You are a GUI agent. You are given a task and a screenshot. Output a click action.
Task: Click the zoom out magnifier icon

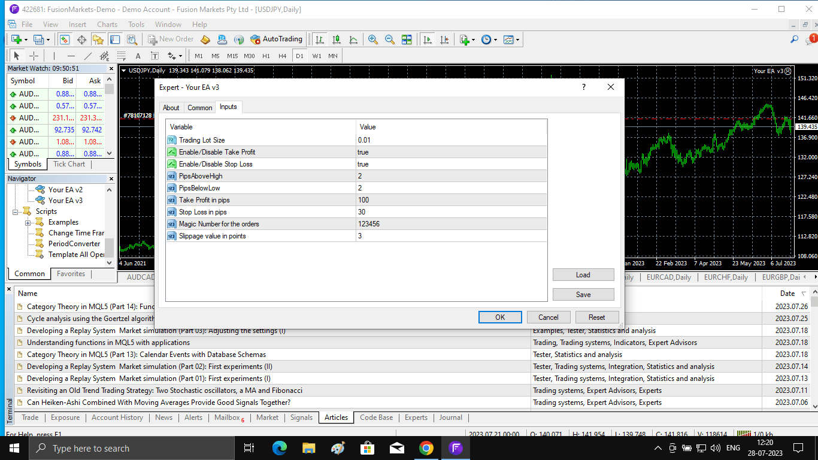pos(390,40)
